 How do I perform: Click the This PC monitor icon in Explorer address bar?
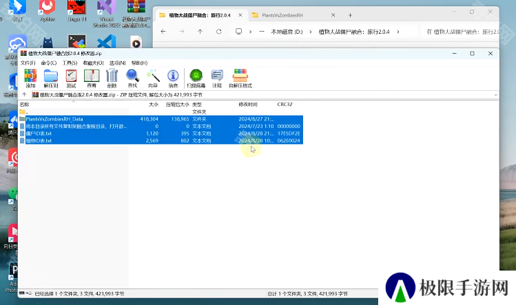(239, 32)
